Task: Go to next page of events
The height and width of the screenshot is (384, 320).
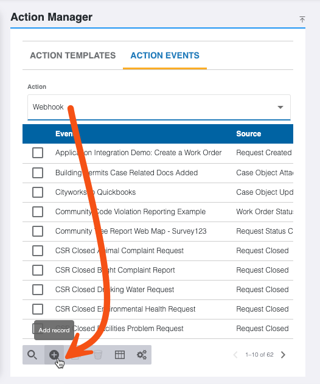Action: [x=283, y=355]
